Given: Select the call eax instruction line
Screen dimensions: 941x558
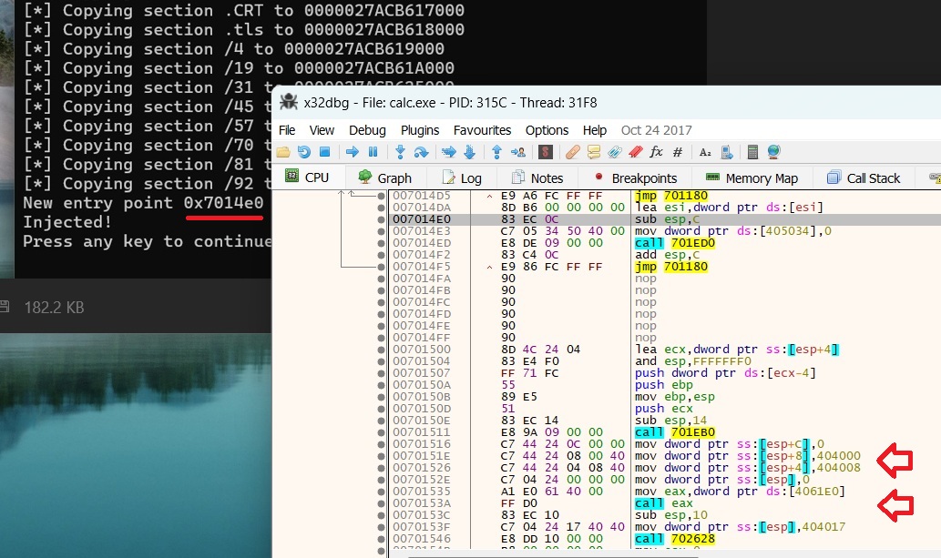Looking at the screenshot, I should coord(654,503).
